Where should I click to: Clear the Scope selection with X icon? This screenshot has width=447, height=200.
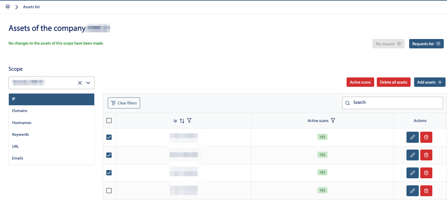click(80, 83)
